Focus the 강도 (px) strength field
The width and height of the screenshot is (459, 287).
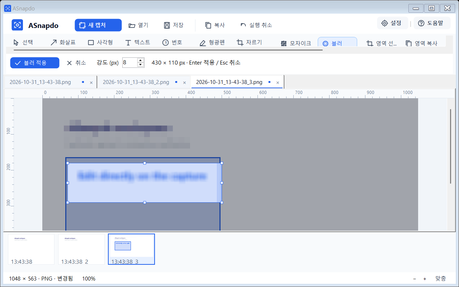click(x=129, y=63)
